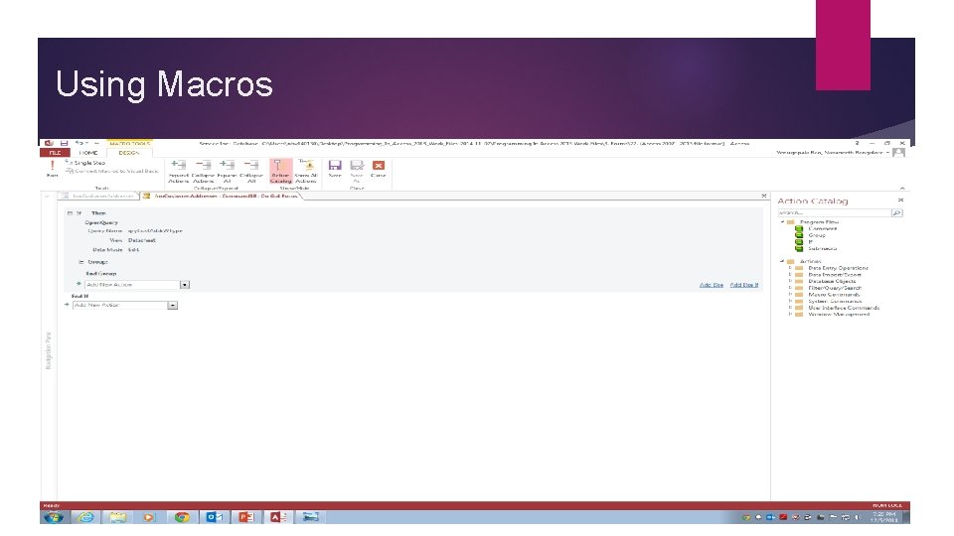Close the macro using the red Close icon
The height and width of the screenshot is (536, 954).
(379, 169)
